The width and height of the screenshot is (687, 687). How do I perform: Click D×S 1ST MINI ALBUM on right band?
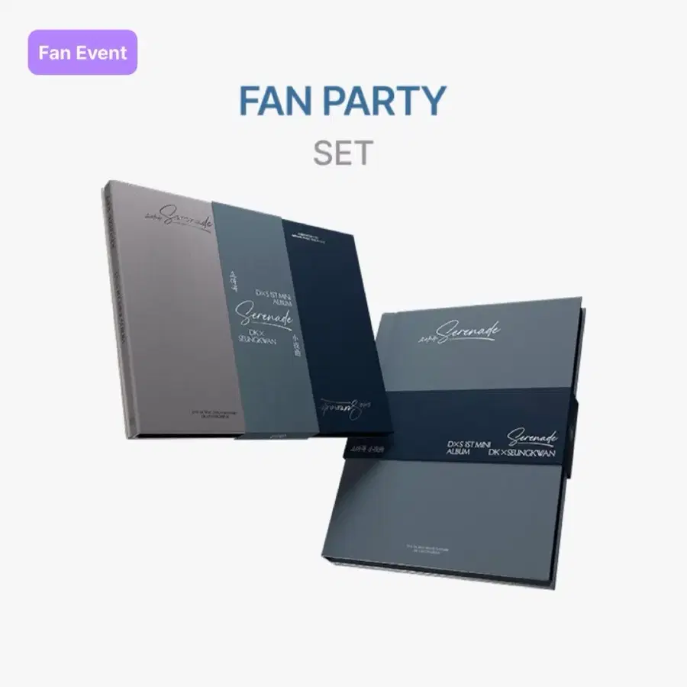469,448
